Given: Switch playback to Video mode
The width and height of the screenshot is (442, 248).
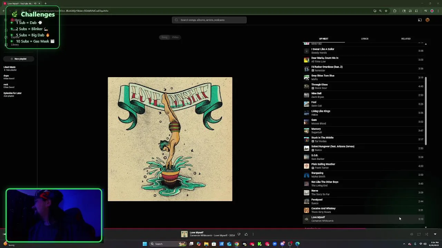Looking at the screenshot, I should [175, 37].
